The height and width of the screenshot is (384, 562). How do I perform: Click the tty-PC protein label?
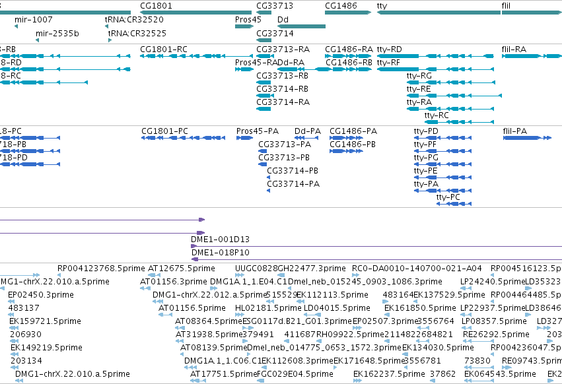point(448,197)
